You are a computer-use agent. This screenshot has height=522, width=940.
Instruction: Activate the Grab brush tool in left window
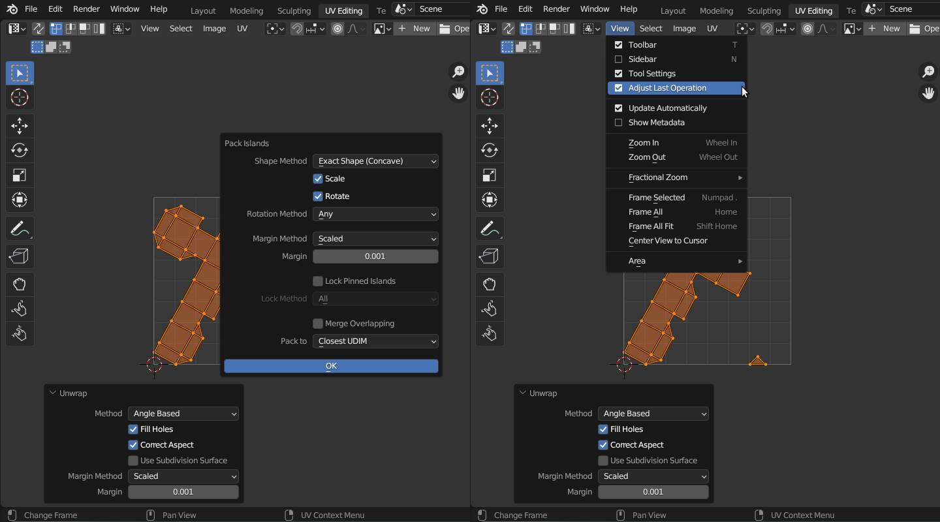pos(20,284)
